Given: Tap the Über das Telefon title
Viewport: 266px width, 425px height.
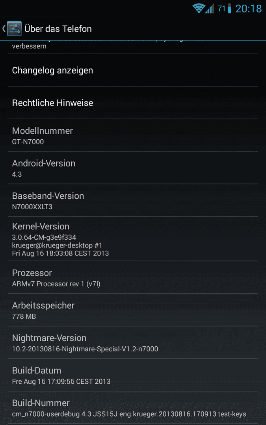Looking at the screenshot, I should pyautogui.click(x=58, y=29).
